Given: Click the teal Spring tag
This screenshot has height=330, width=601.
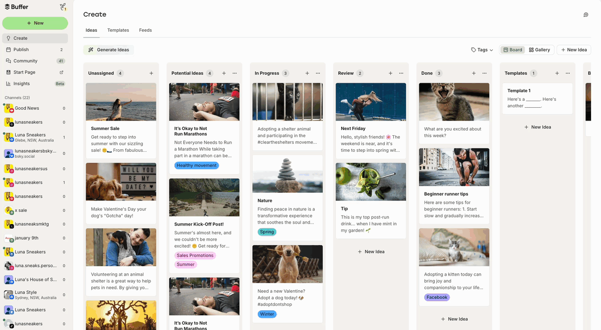Looking at the screenshot, I should (x=267, y=232).
